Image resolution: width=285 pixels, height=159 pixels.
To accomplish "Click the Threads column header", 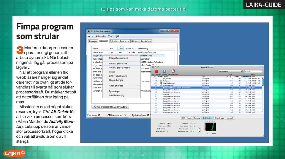I will coord(236,77).
